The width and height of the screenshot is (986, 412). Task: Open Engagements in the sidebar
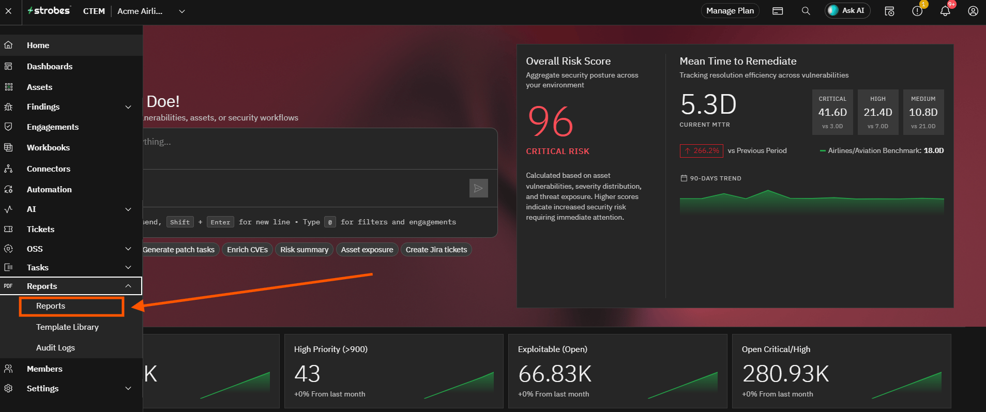(x=71, y=127)
